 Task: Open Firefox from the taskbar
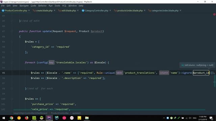coord(26,118)
